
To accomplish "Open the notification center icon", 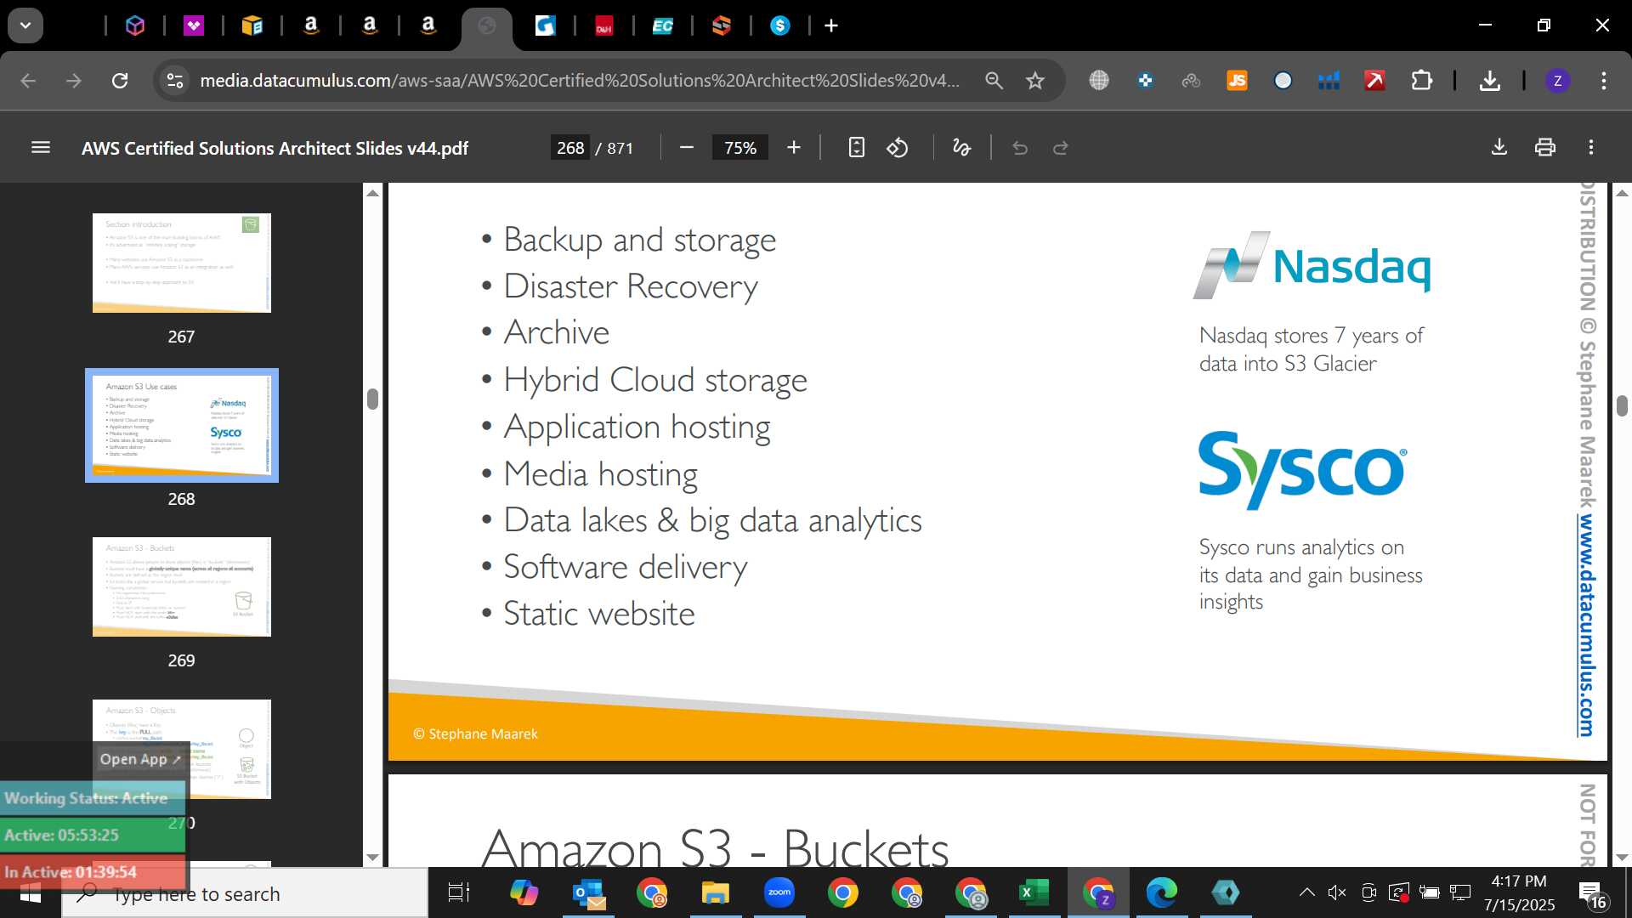I will pyautogui.click(x=1593, y=894).
